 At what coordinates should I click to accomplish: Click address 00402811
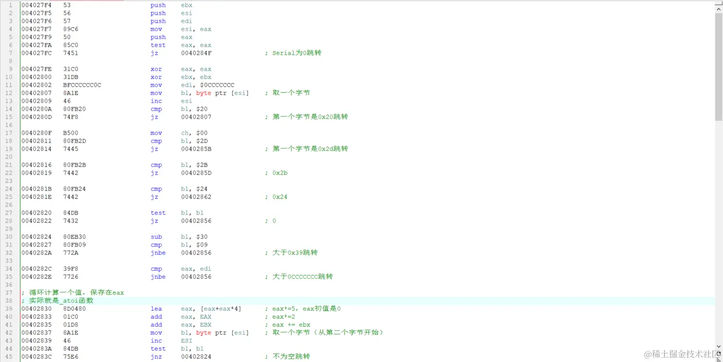pyautogui.click(x=37, y=141)
